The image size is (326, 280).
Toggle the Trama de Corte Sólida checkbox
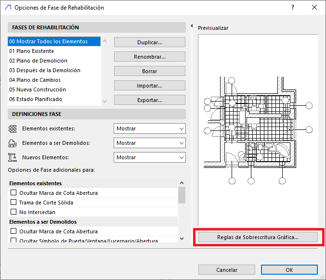13,203
